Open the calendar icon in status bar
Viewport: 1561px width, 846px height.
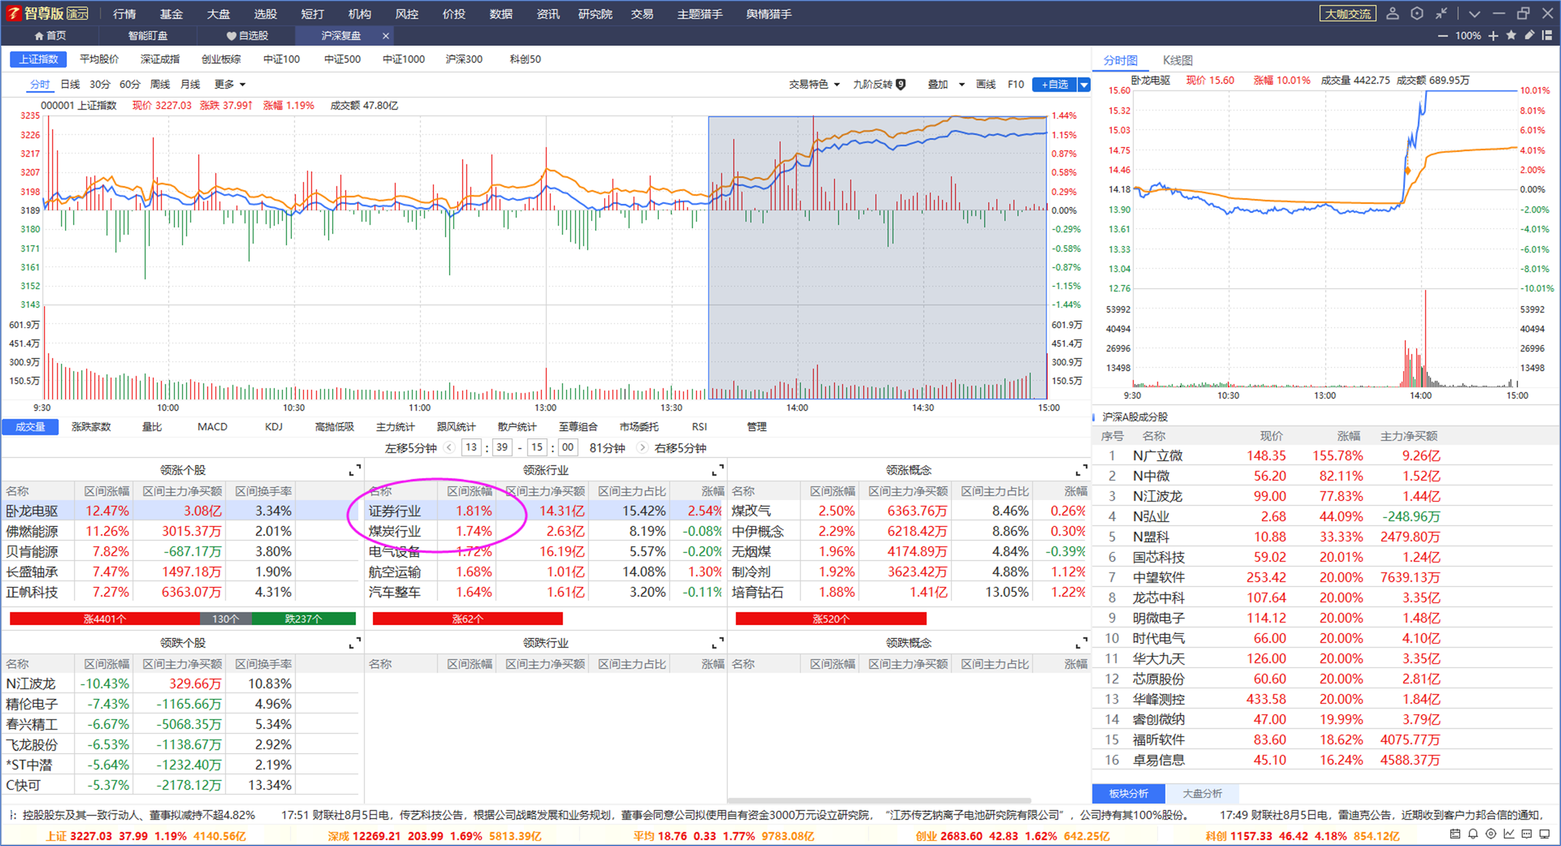(1455, 834)
